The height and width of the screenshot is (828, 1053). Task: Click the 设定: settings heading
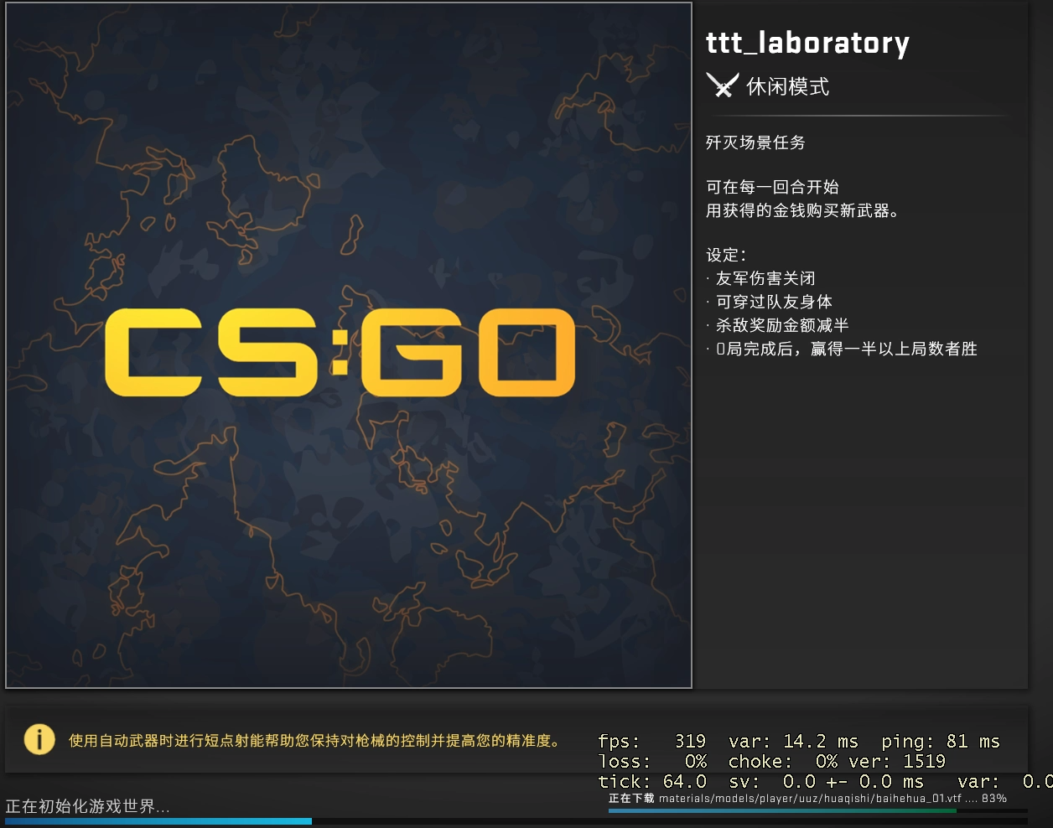[726, 255]
